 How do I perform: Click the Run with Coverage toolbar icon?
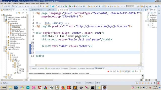70,6
